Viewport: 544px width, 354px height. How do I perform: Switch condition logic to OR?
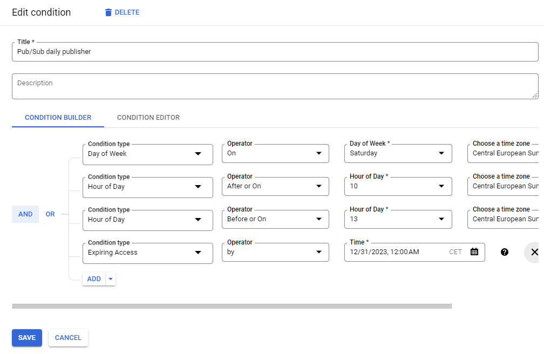pos(50,214)
